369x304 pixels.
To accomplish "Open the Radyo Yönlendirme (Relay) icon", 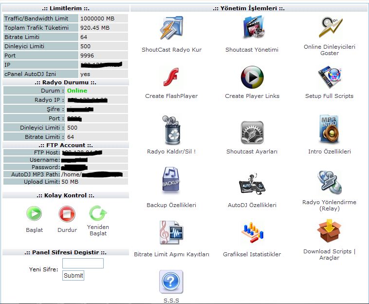I will tap(329, 182).
